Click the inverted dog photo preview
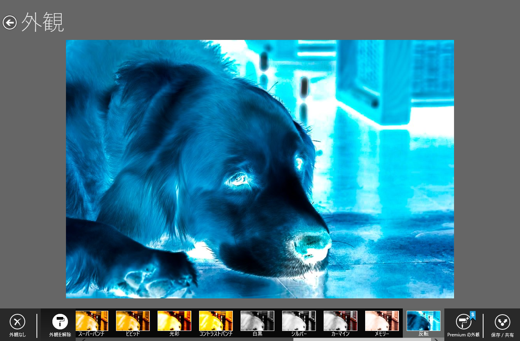Screen dimensions: 520x341 260,169
